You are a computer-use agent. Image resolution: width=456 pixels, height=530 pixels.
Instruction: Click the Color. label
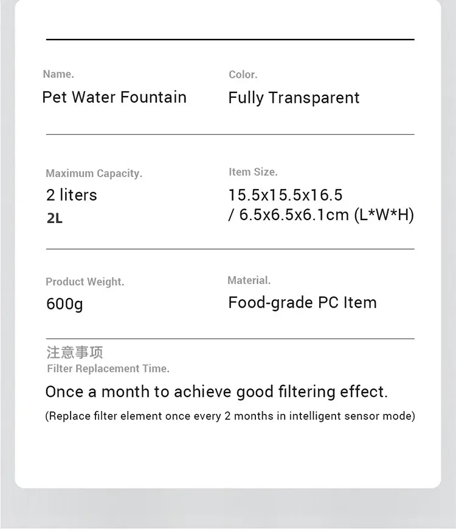[243, 74]
